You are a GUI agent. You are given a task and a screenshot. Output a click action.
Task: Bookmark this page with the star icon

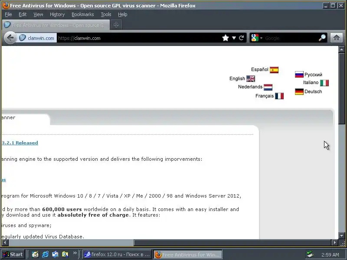click(226, 38)
